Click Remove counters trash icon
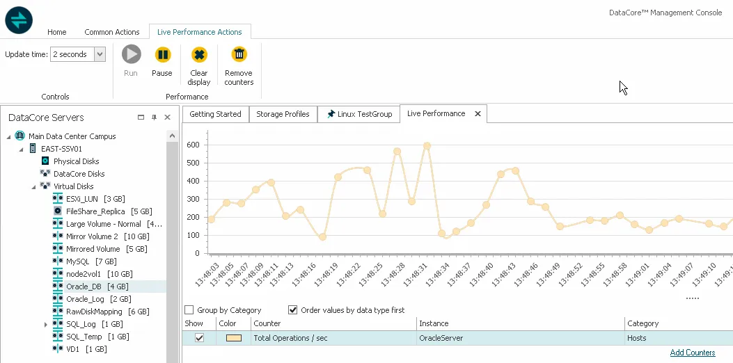733x363 pixels. [239, 54]
